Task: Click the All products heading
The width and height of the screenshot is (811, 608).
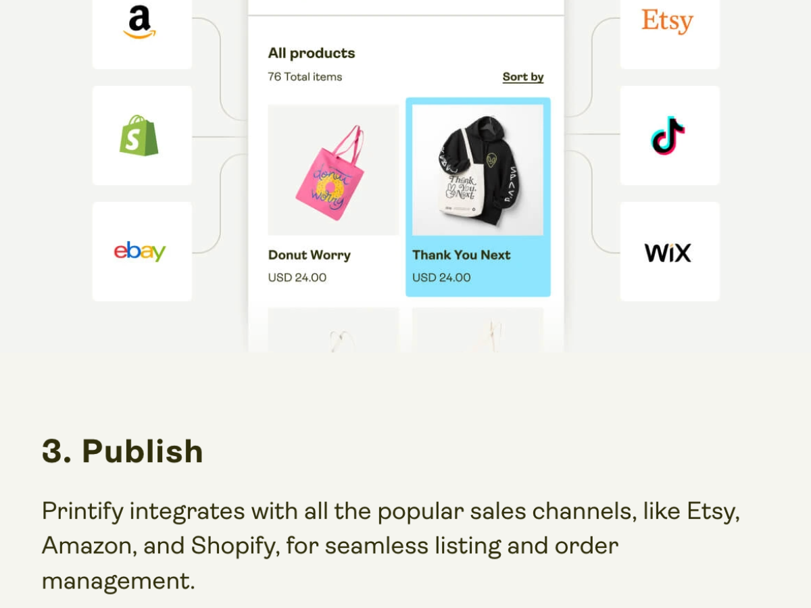Action: click(x=312, y=53)
